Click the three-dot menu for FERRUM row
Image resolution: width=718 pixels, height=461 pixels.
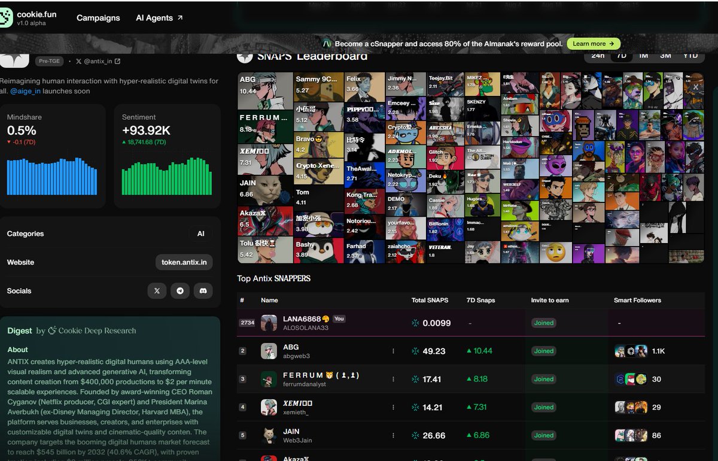pos(393,379)
